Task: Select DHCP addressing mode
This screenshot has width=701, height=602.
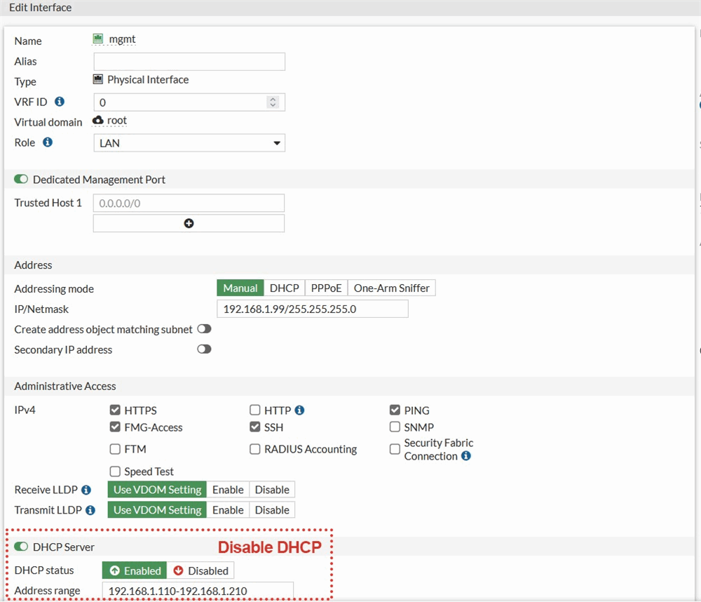Action: coord(284,288)
